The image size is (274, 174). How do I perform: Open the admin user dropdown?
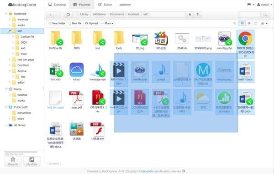[x=264, y=5]
